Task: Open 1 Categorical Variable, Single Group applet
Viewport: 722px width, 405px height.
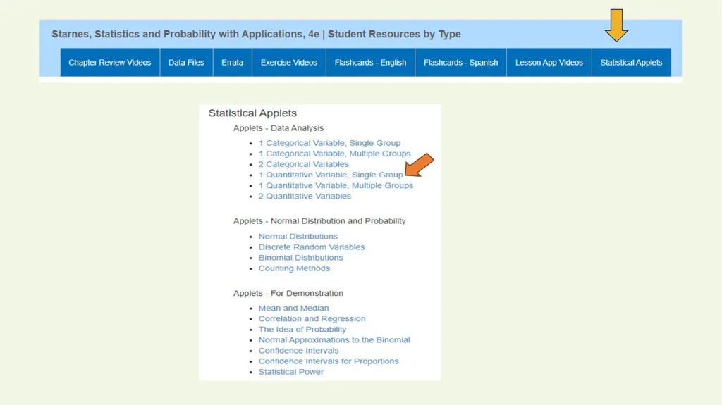Action: (x=329, y=143)
